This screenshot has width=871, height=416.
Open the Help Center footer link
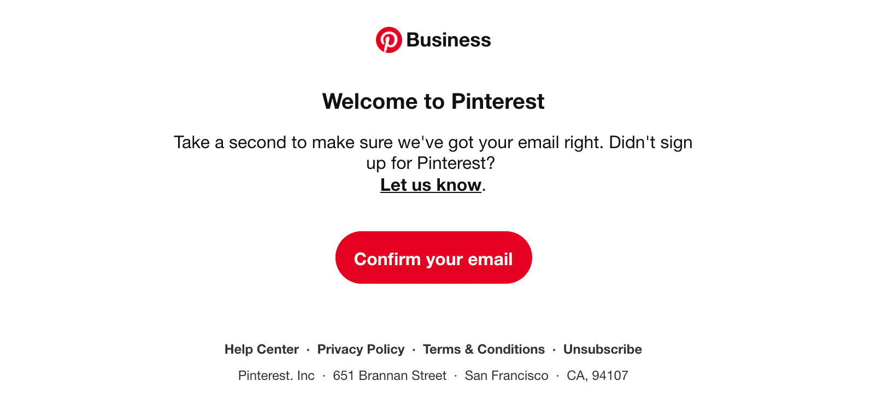point(262,349)
